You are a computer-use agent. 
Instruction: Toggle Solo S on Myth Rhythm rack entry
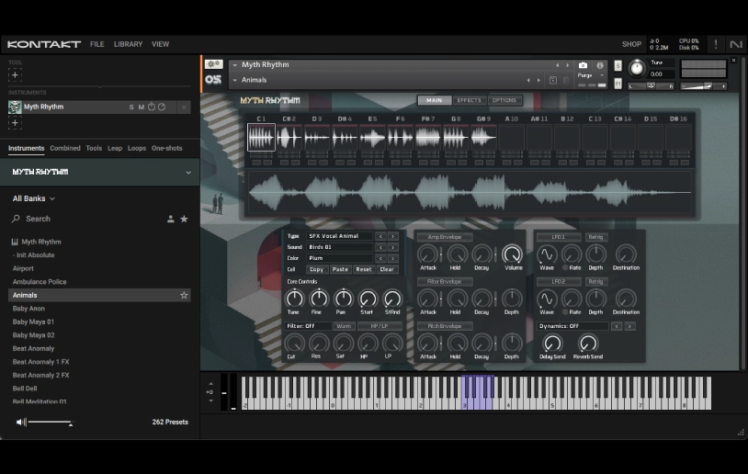pyautogui.click(x=131, y=107)
